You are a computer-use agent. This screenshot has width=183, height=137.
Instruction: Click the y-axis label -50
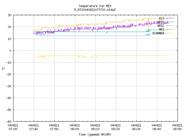[x=9, y=110]
